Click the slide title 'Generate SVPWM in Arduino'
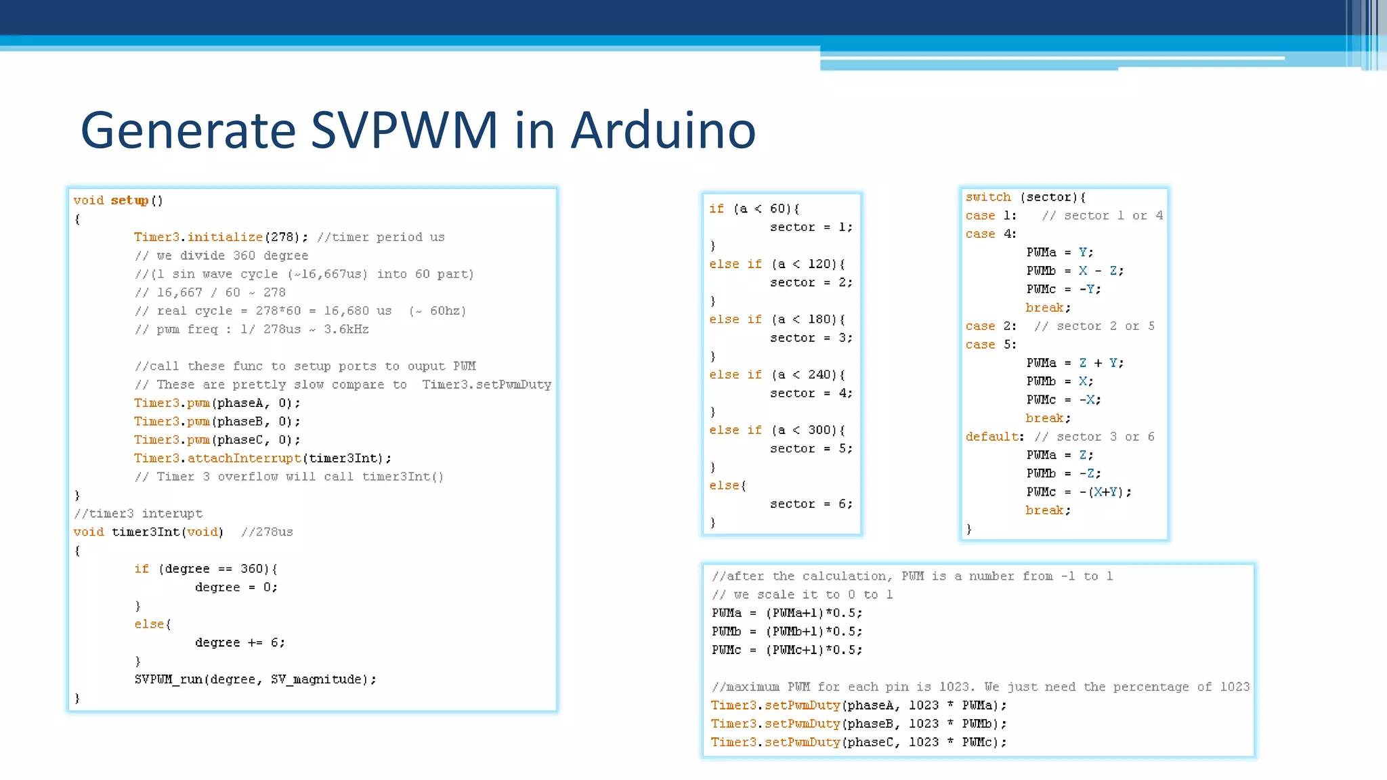Image resolution: width=1387 pixels, height=780 pixels. pyautogui.click(x=418, y=130)
